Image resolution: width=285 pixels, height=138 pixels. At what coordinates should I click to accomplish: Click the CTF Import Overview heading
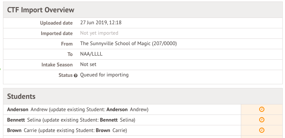[41, 10]
